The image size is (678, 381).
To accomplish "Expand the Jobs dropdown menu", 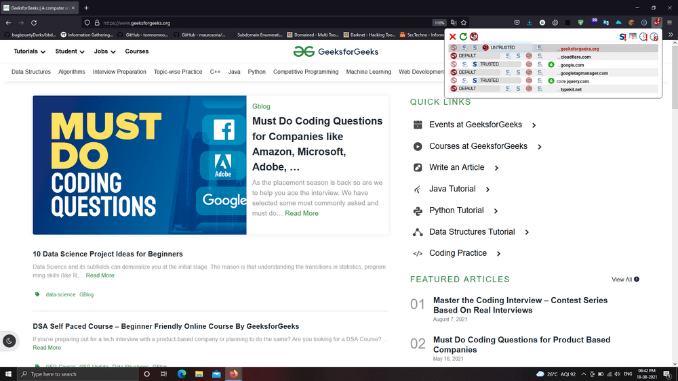I will (x=104, y=51).
